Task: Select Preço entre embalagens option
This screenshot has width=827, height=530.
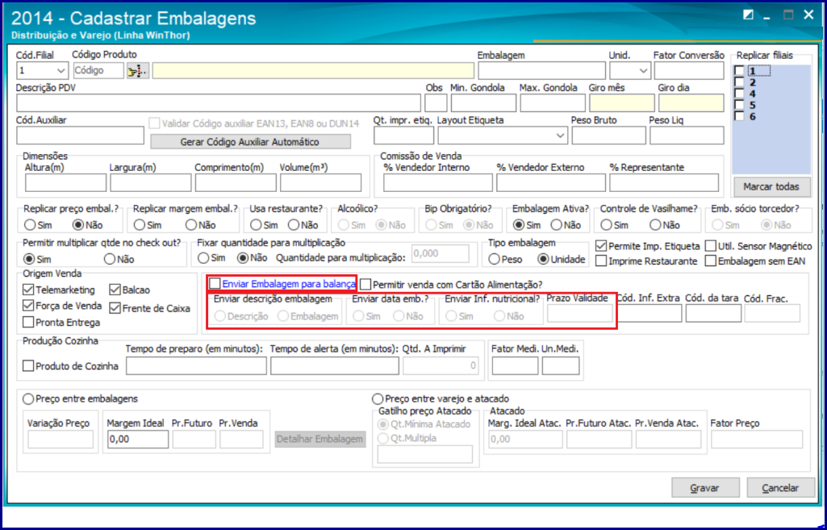Action: click(x=27, y=399)
